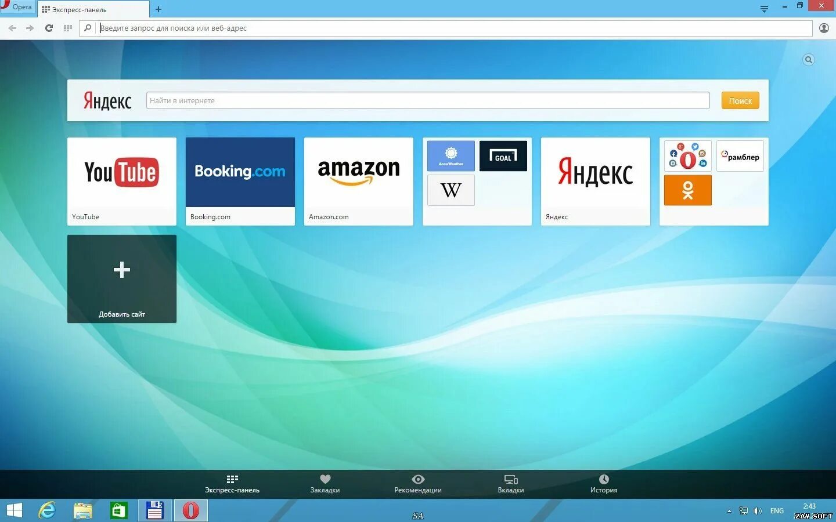Screen dimensions: 836x522
Task: Click the Яндекс logo in search bar
Action: pos(107,101)
